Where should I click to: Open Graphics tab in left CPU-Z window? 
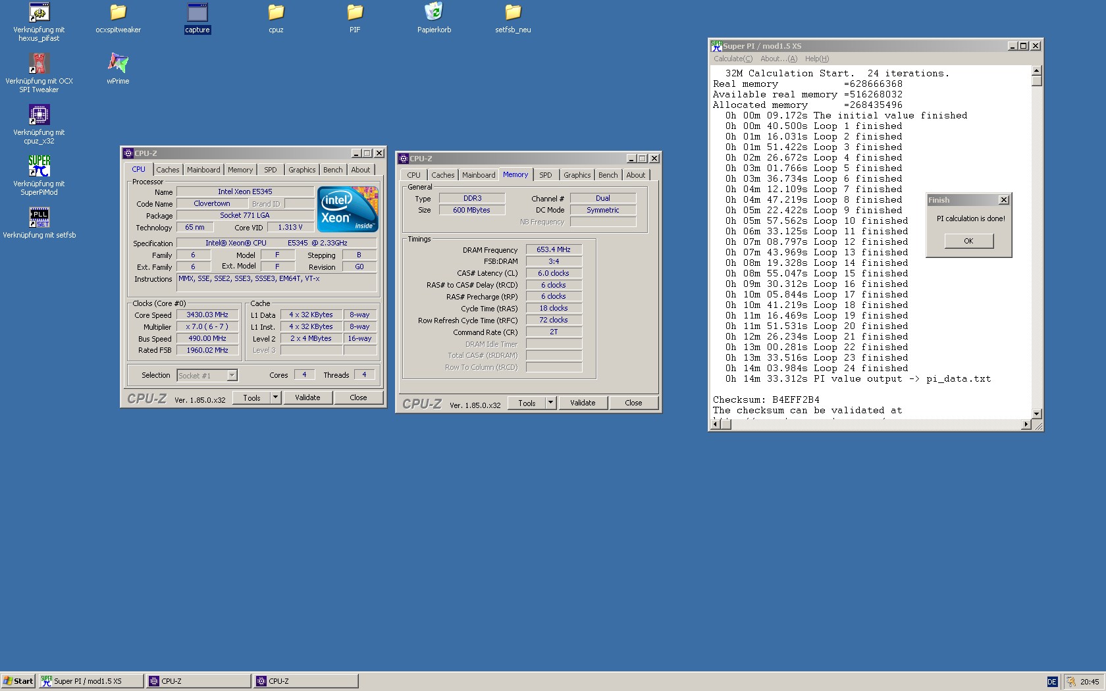pos(302,170)
